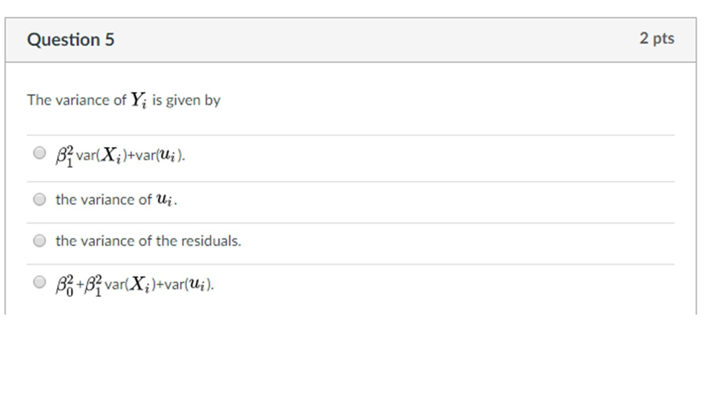Select the first answer's radio button
Image resolution: width=704 pixels, height=396 pixels.
click(39, 153)
